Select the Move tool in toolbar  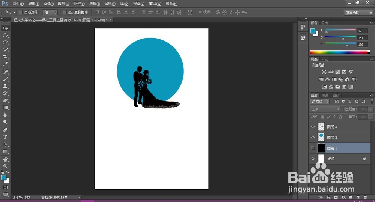[5, 28]
